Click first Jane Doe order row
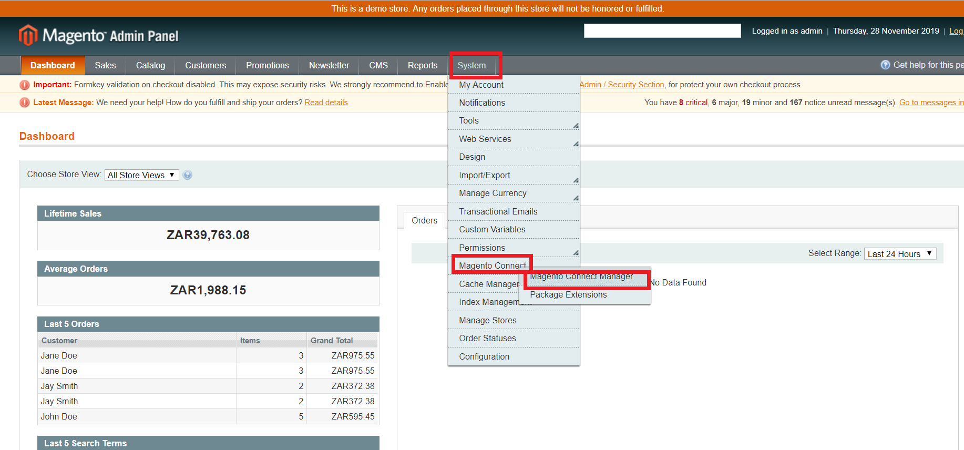Viewport: 964px width, 450px height. 208,355
